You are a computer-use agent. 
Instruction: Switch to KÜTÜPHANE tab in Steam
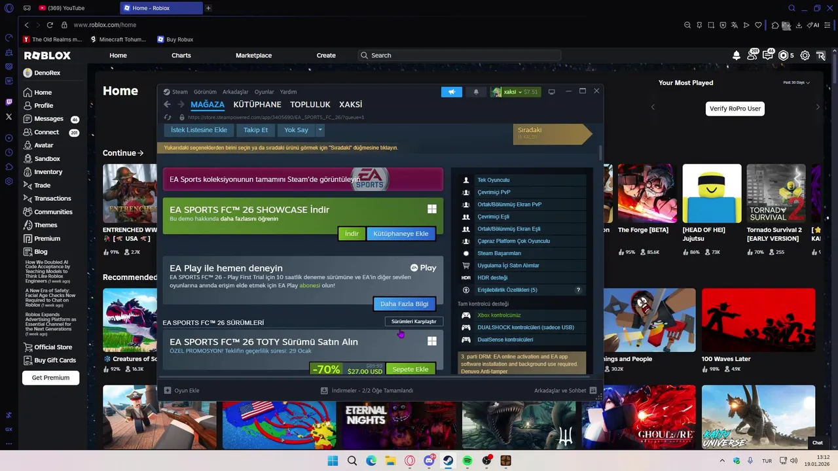(x=257, y=105)
